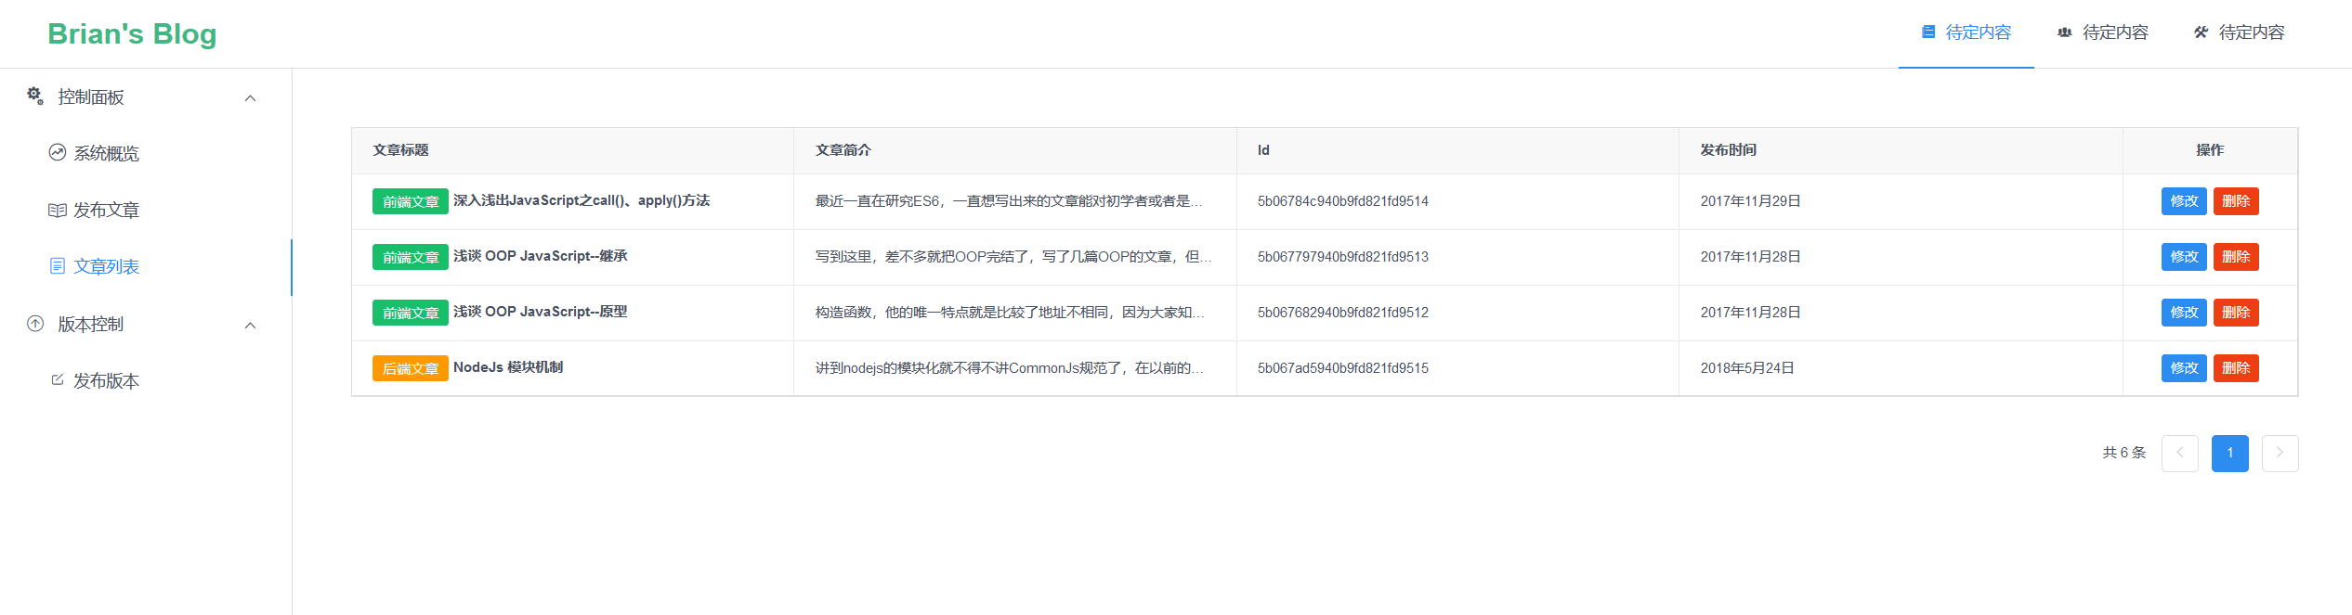Click the 共 6 条 total count
The width and height of the screenshot is (2352, 615).
[x=2124, y=453]
